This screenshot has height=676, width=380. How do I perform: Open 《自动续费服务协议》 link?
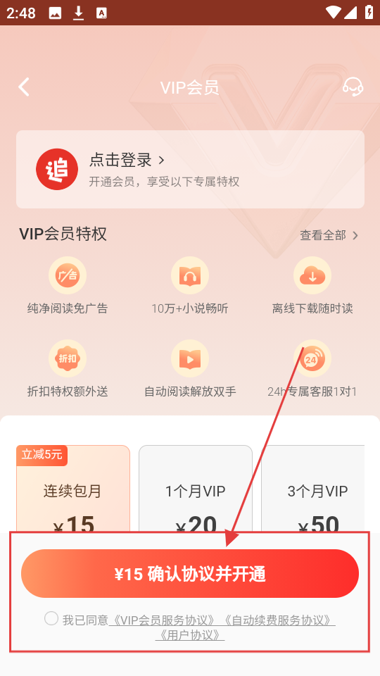click(x=279, y=620)
